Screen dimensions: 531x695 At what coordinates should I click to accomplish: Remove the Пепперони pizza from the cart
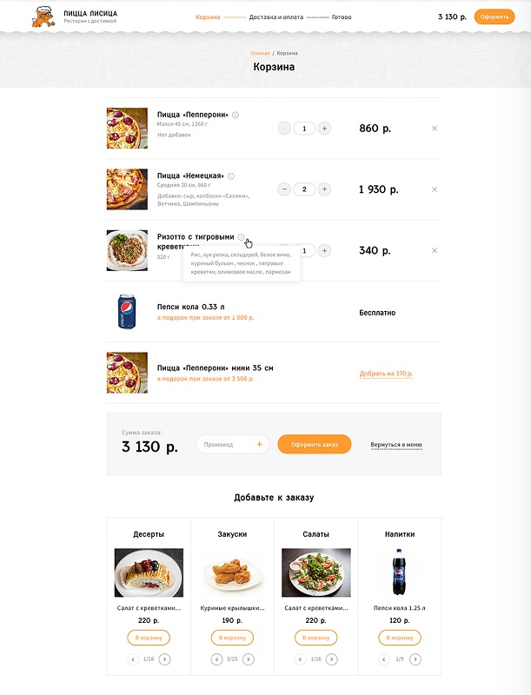click(x=435, y=129)
